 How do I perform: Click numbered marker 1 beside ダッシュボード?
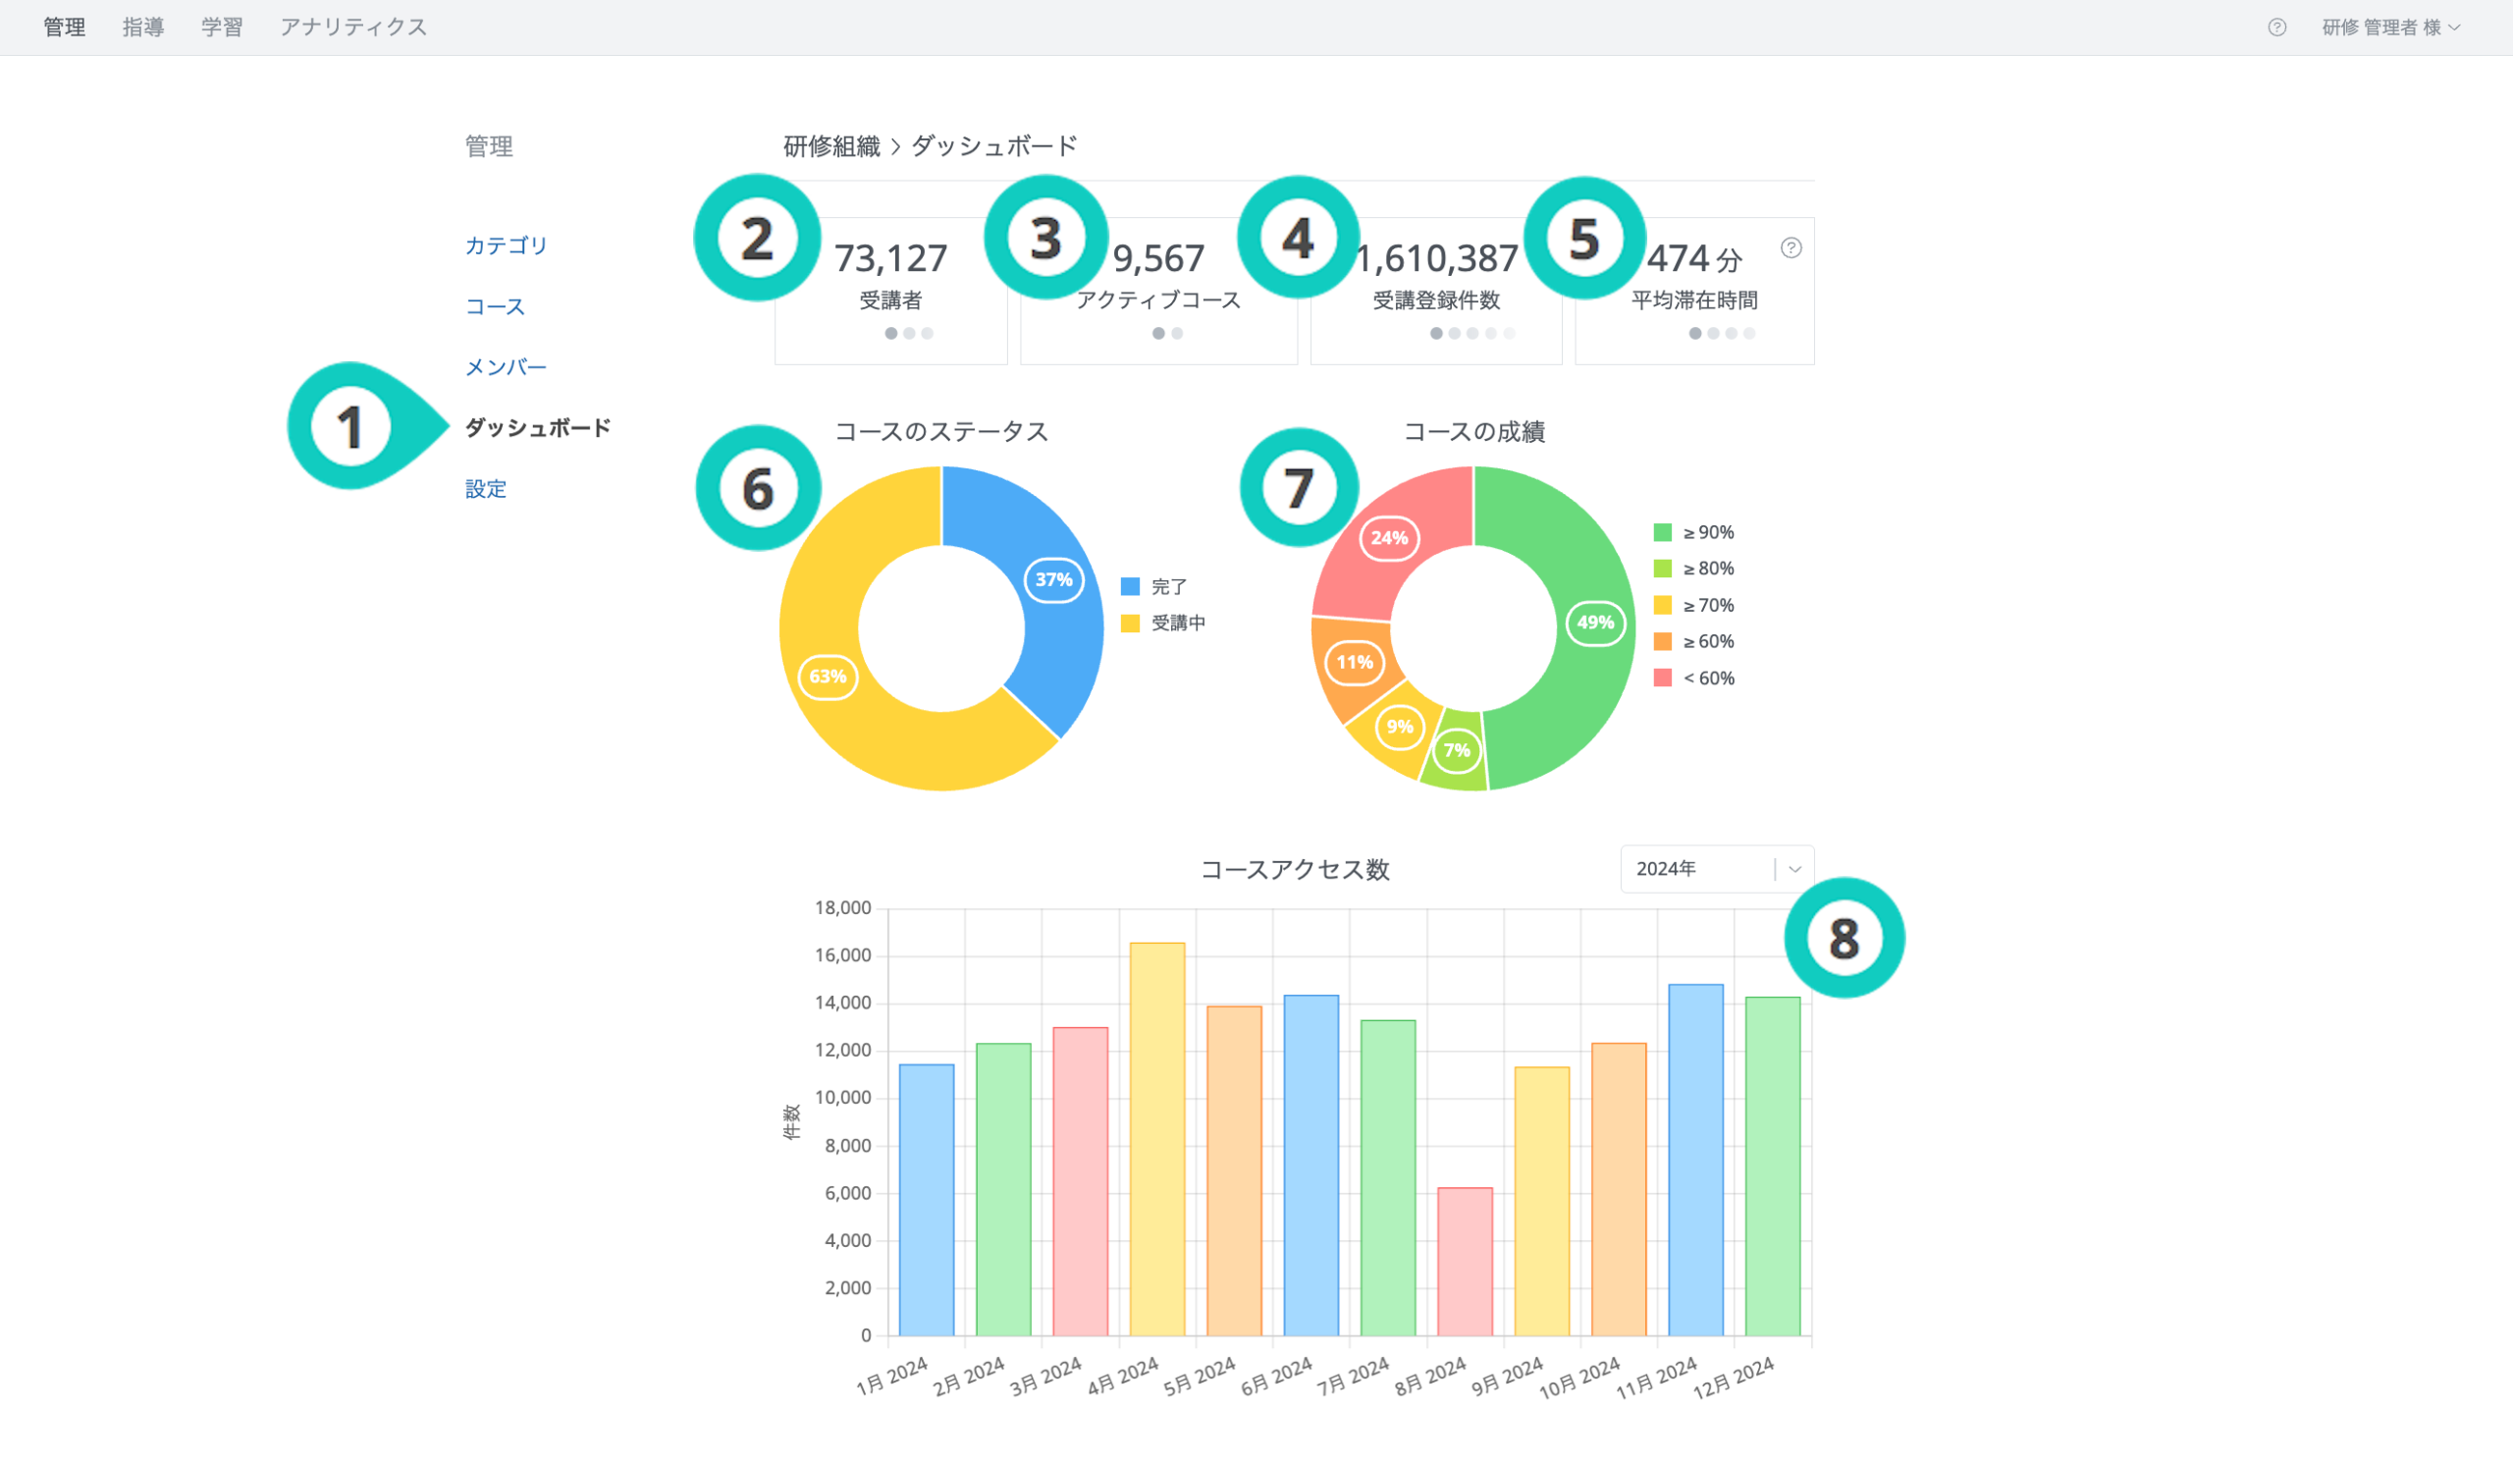coord(350,427)
